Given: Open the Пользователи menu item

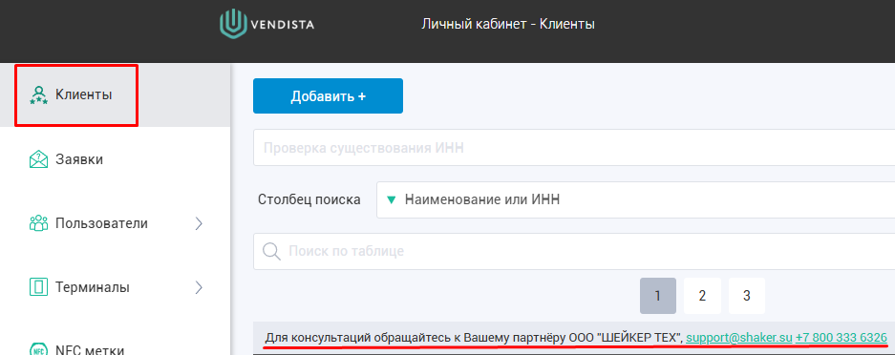Looking at the screenshot, I should tap(115, 223).
